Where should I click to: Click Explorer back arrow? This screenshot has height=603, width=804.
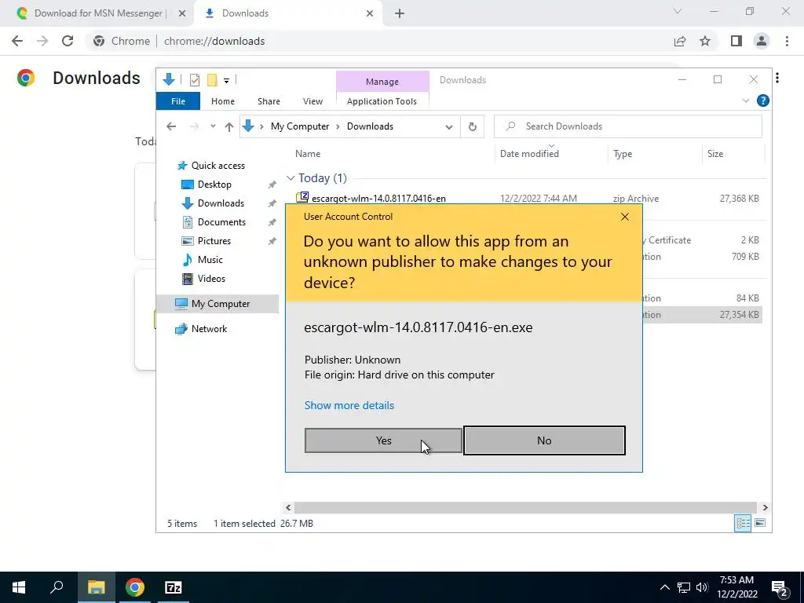pyautogui.click(x=171, y=126)
